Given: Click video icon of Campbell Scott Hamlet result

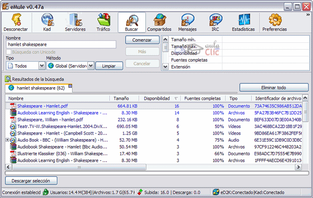Looking at the screenshot, I should point(13,134).
